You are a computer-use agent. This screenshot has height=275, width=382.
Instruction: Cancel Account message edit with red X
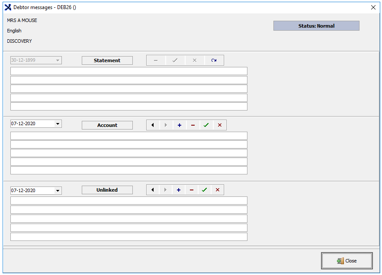point(220,125)
